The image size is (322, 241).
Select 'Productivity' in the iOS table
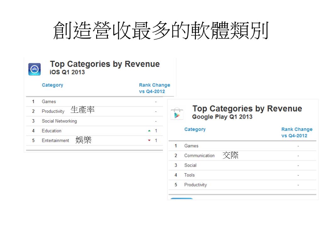(x=53, y=111)
